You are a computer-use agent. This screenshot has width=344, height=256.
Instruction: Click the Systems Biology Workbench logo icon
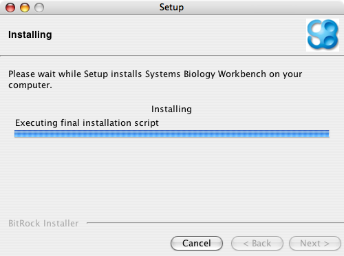pos(323,35)
